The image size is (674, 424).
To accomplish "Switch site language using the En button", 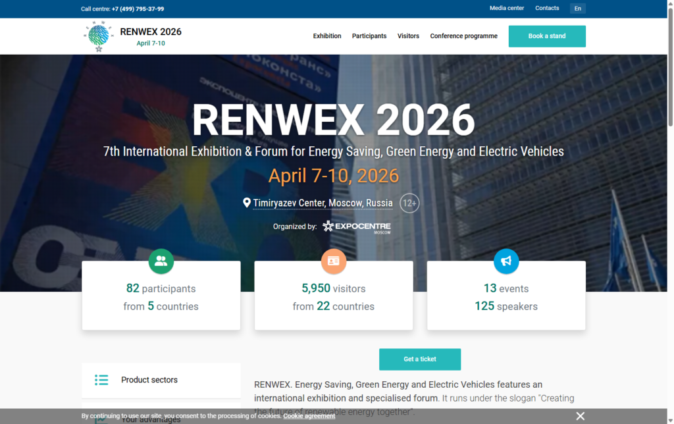I will pyautogui.click(x=577, y=8).
